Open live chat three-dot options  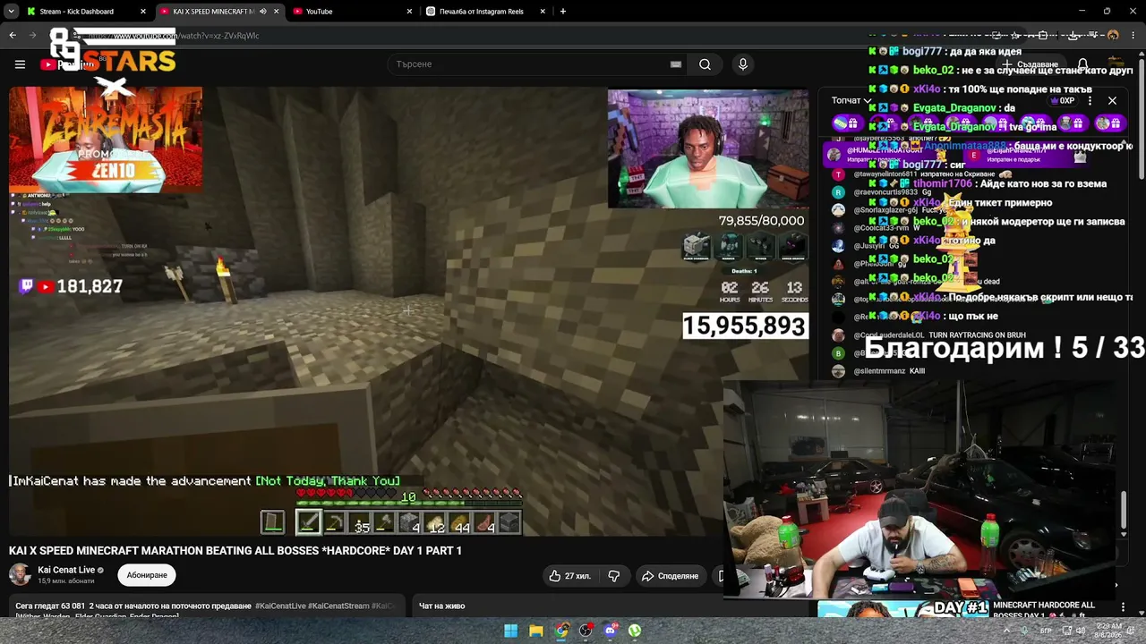[x=1090, y=100]
